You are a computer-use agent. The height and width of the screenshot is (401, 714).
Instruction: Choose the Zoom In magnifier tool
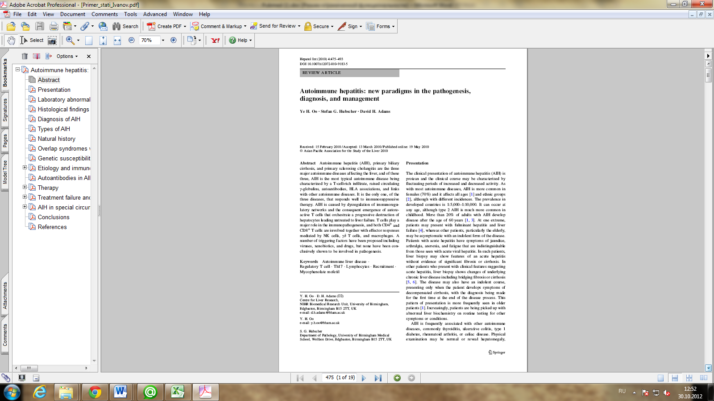click(x=70, y=40)
